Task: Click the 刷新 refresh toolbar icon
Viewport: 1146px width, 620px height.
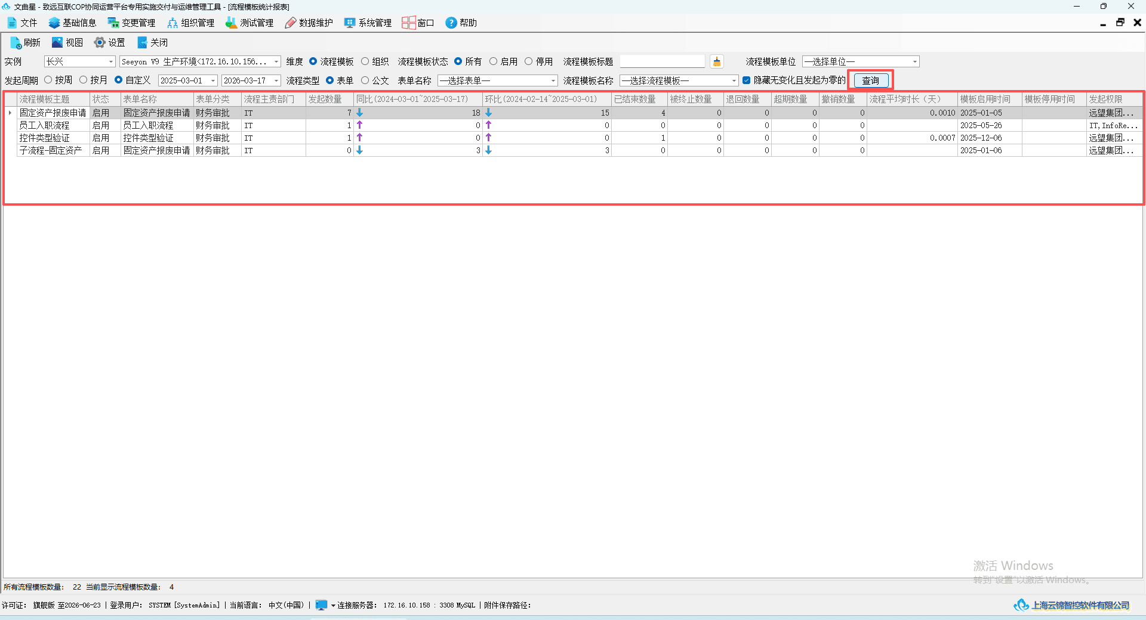Action: (x=16, y=43)
